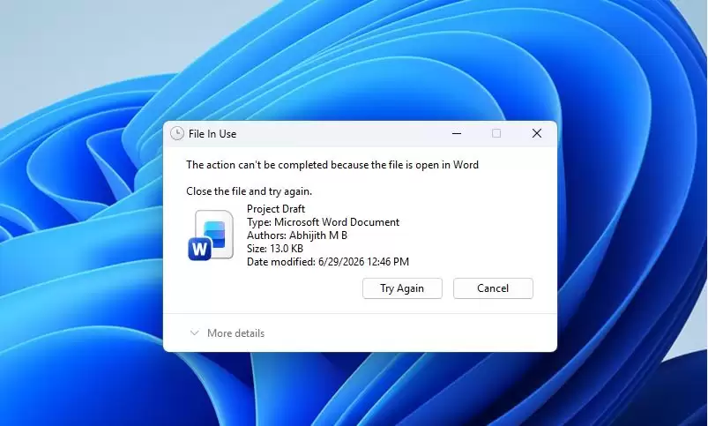Expand the More details chevron
The image size is (708, 426).
195,333
